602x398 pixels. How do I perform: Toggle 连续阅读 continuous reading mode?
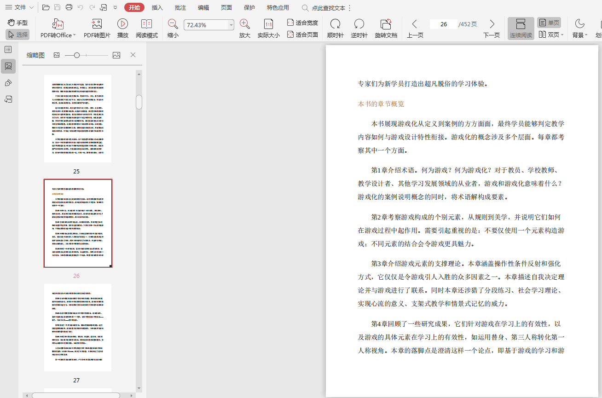(521, 28)
